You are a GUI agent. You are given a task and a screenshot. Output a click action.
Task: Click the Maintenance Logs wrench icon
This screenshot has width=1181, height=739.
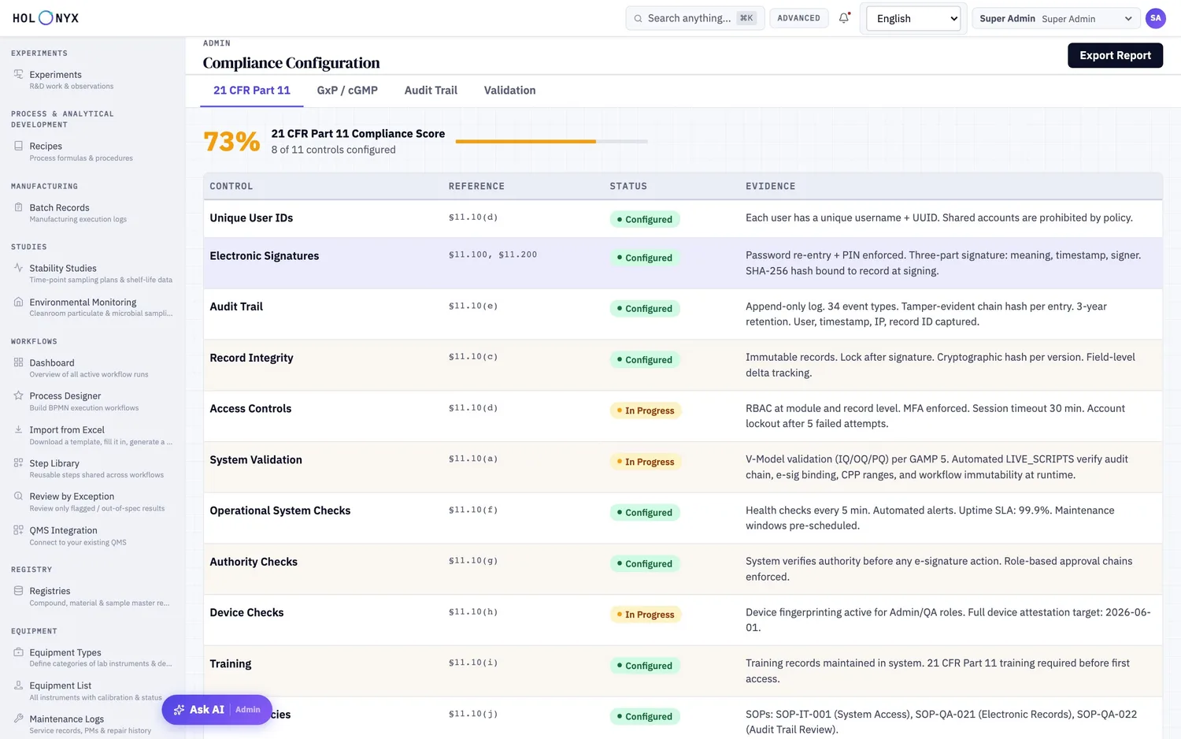(18, 719)
